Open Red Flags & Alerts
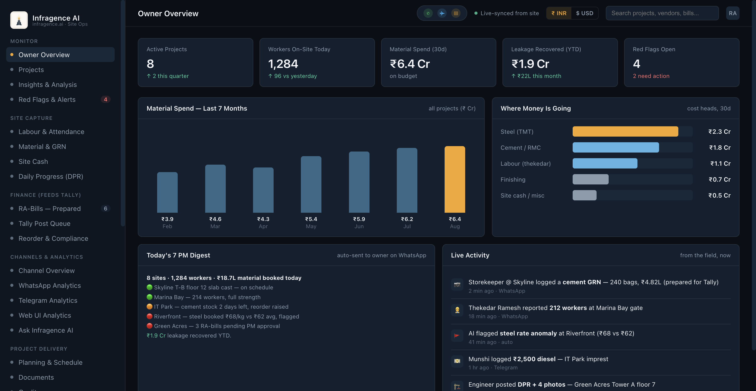 (x=60, y=100)
